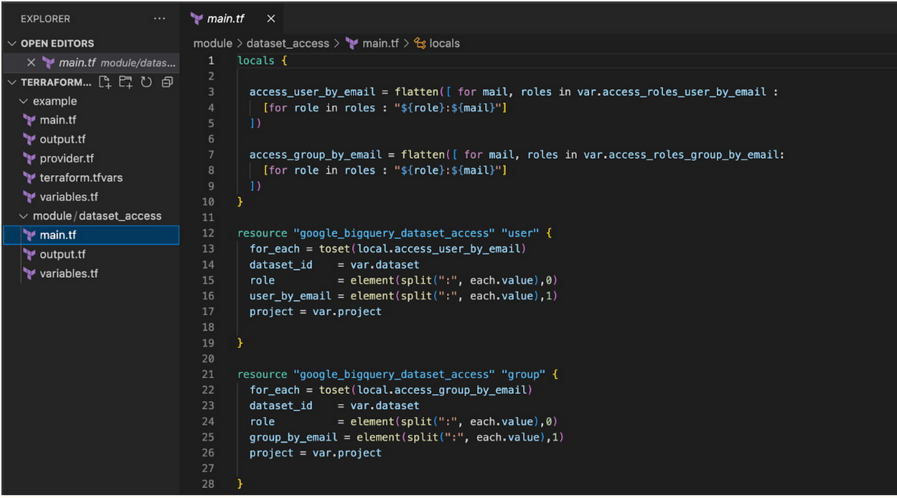This screenshot has height=498, width=897.
Task: Collapse the TERRAFORM project section
Action: [x=11, y=82]
